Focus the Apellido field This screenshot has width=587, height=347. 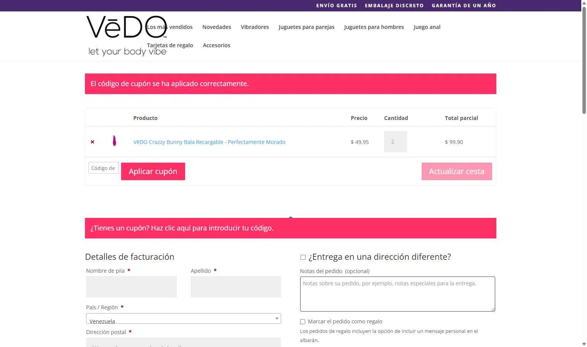236,287
